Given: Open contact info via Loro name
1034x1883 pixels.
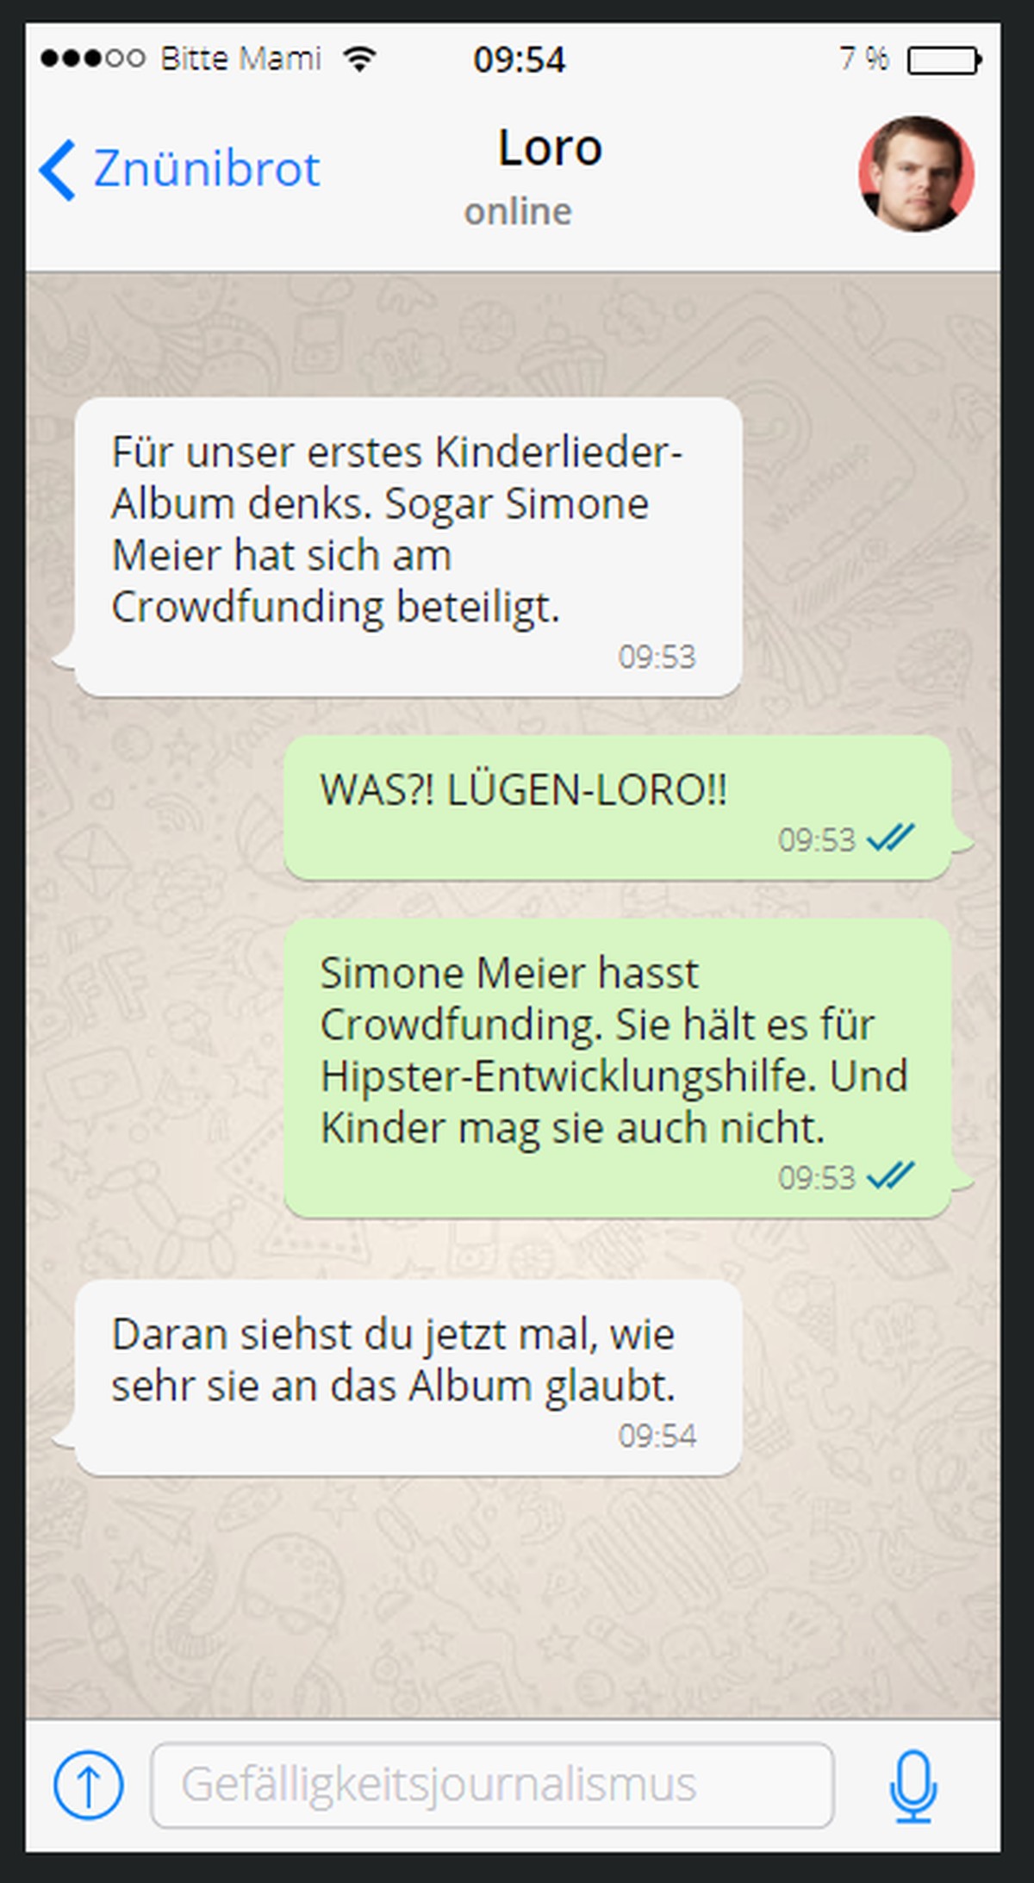Looking at the screenshot, I should pos(550,147).
